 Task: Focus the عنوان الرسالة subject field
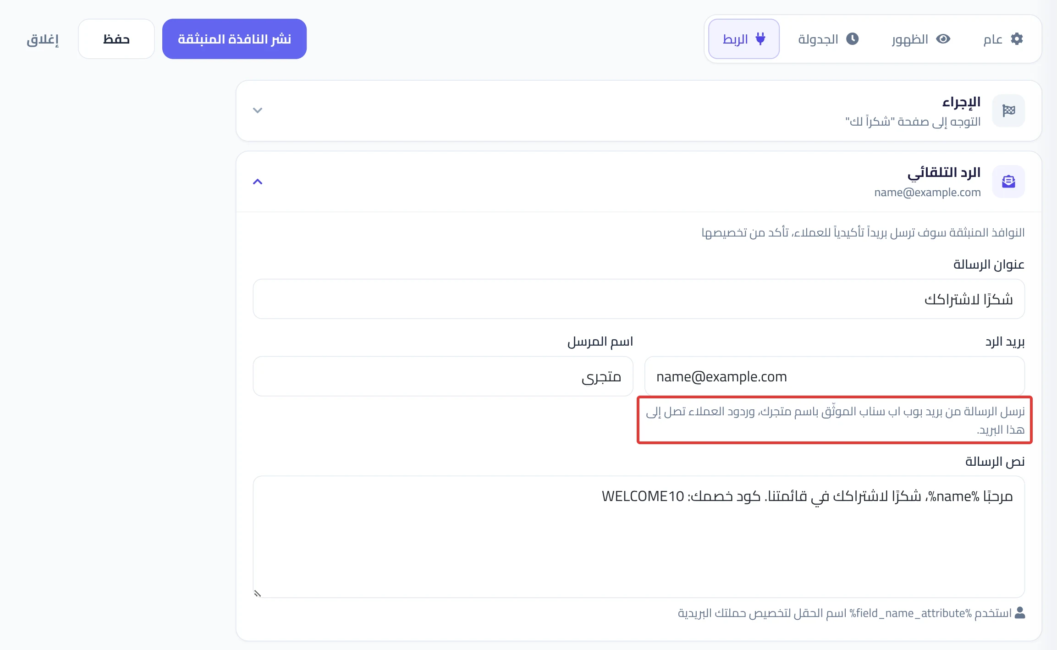(x=639, y=299)
